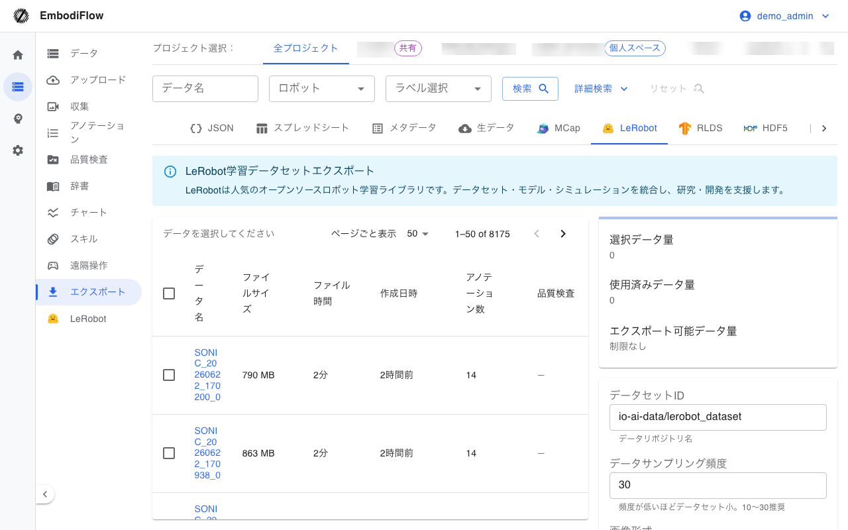Select the data storage icon in the left rail
The height and width of the screenshot is (530, 848).
point(18,87)
